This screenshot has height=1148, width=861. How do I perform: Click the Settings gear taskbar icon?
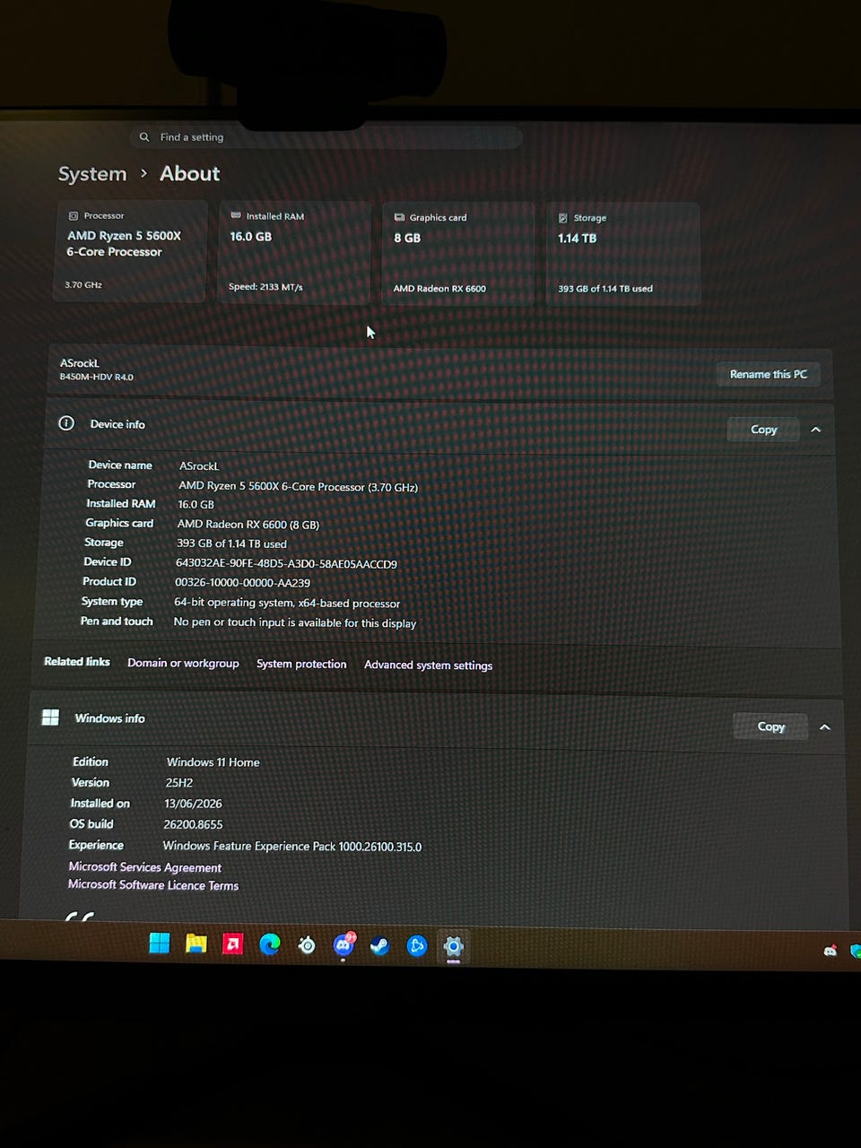coord(454,947)
